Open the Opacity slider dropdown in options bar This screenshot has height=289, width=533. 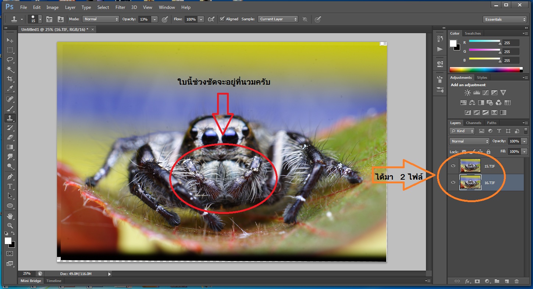click(155, 19)
